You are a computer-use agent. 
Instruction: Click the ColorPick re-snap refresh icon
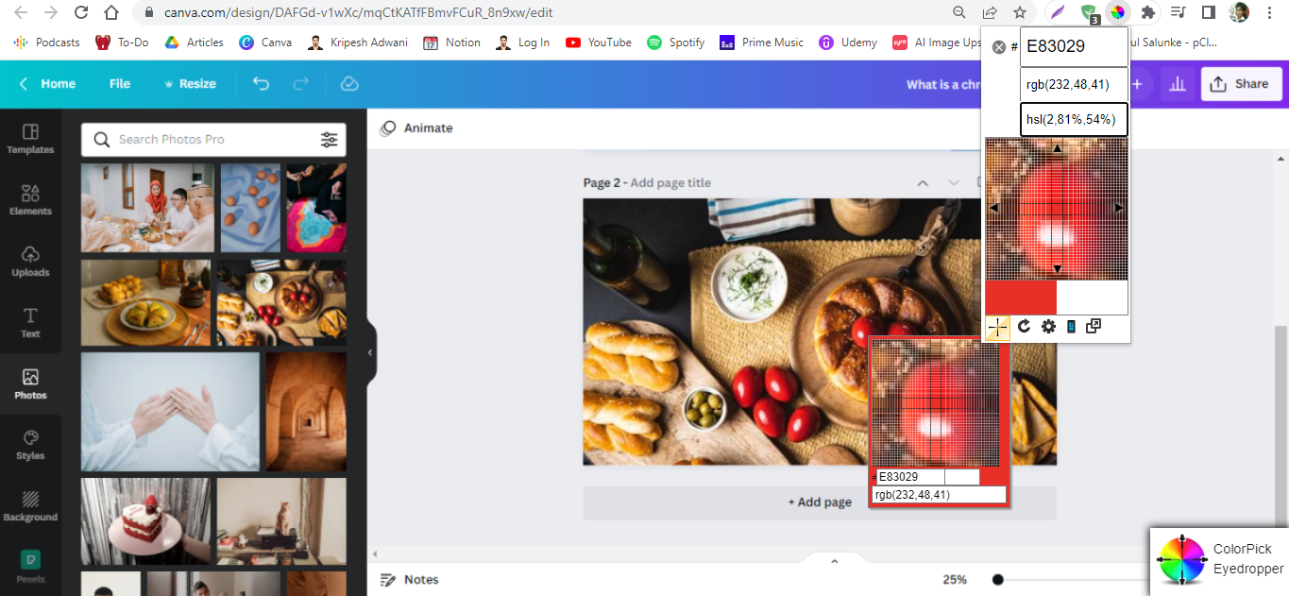(x=1025, y=326)
